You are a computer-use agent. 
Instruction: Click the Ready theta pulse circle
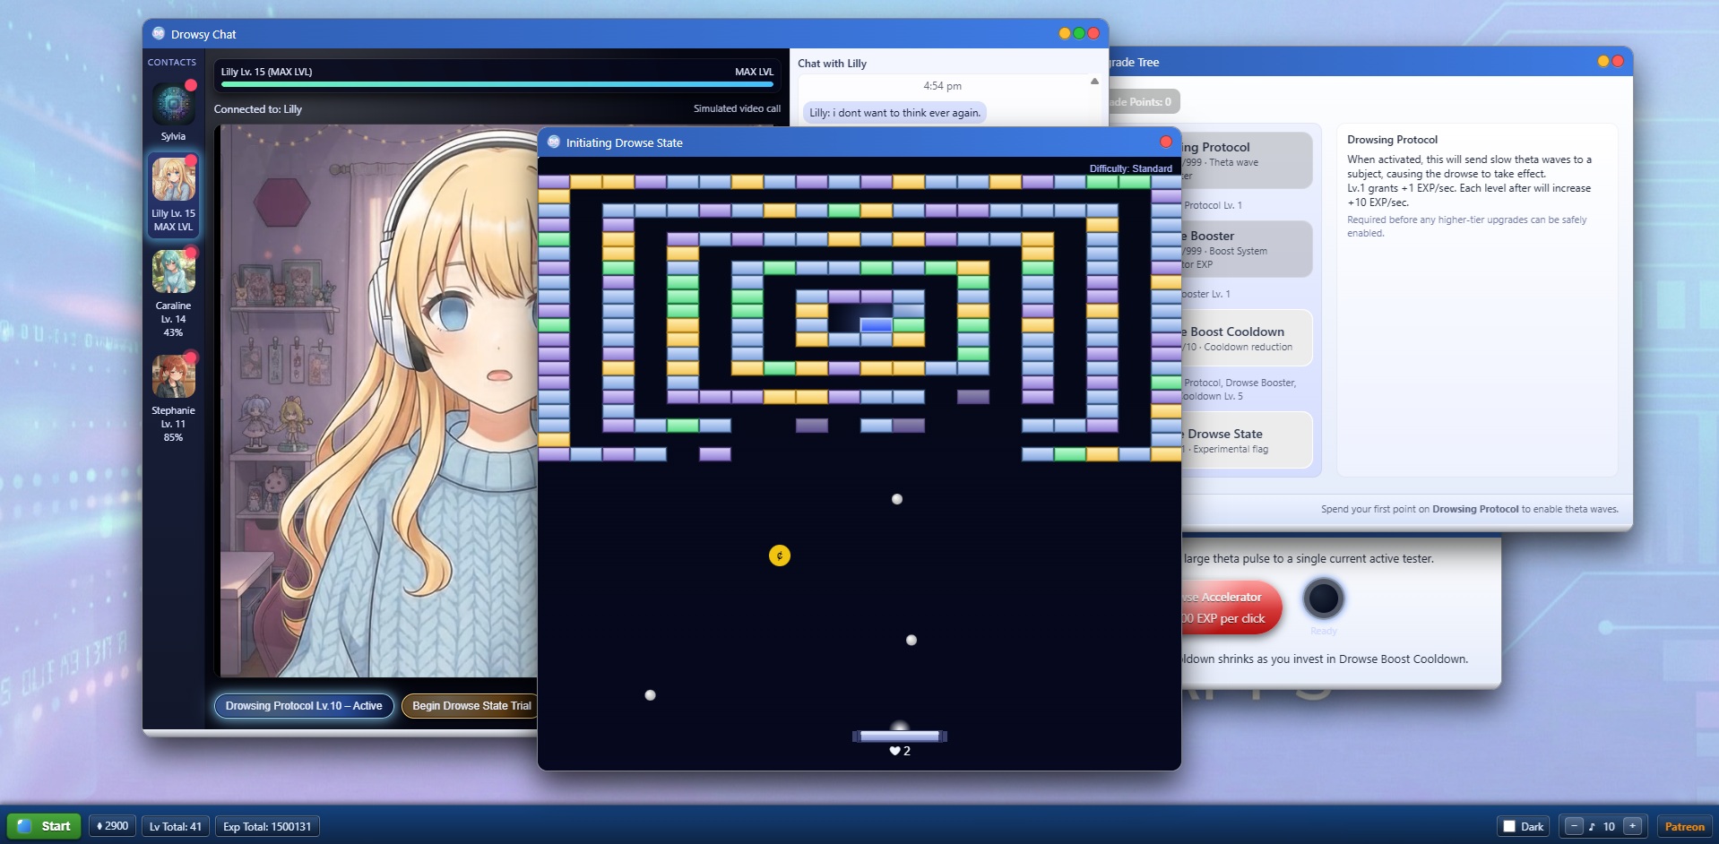tap(1324, 599)
